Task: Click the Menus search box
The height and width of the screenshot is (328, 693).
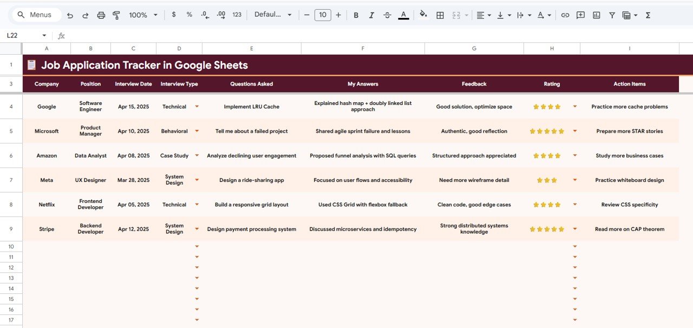Action: point(36,15)
